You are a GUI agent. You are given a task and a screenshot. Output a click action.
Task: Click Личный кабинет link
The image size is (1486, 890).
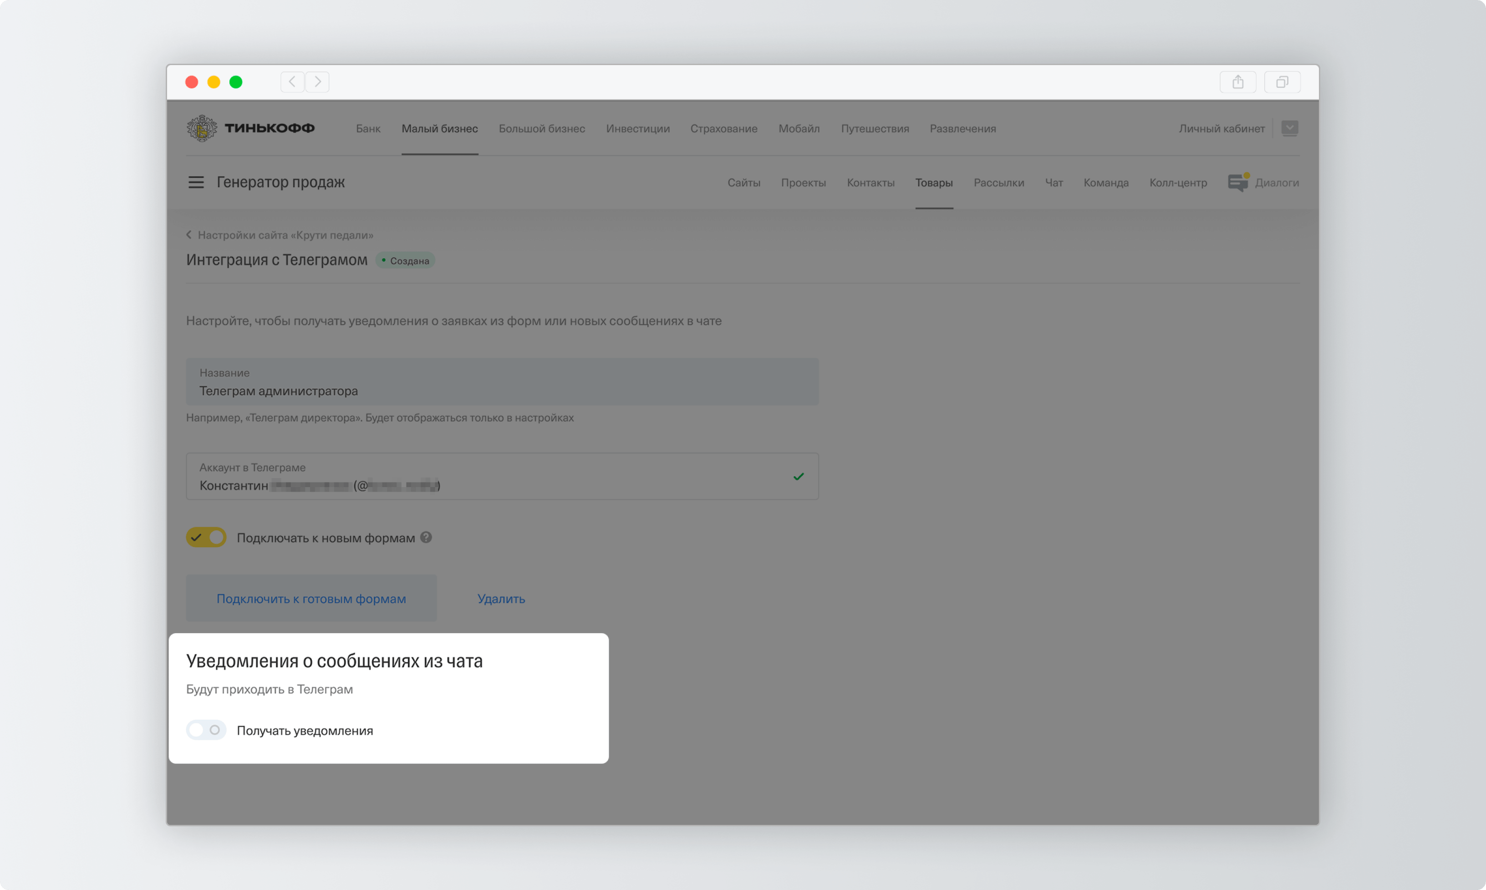coord(1221,128)
